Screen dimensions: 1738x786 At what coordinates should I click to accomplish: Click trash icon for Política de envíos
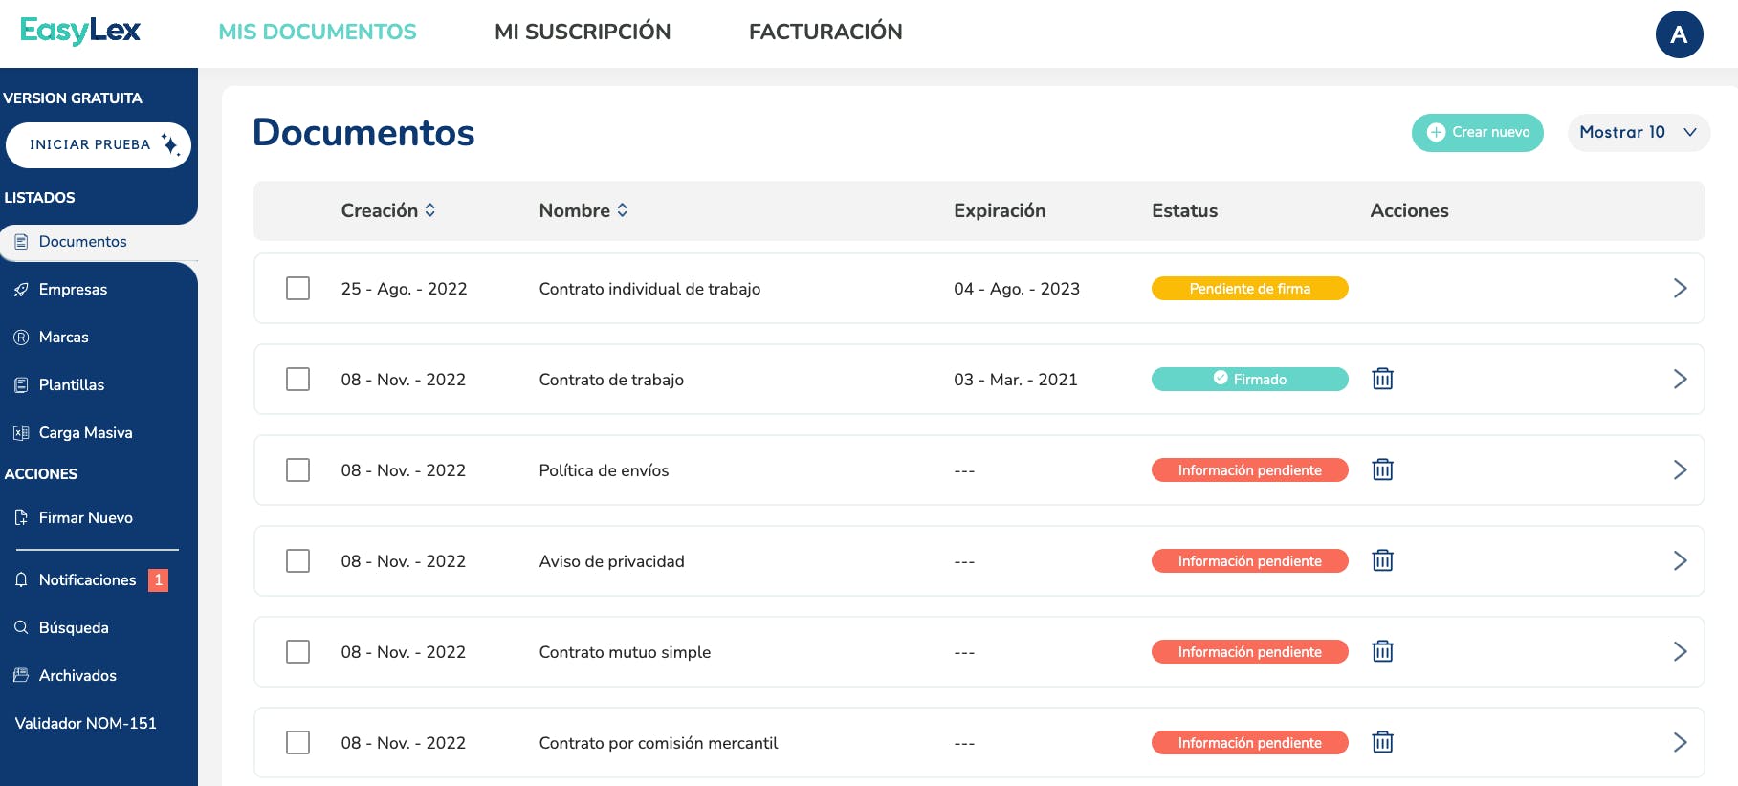click(x=1382, y=469)
